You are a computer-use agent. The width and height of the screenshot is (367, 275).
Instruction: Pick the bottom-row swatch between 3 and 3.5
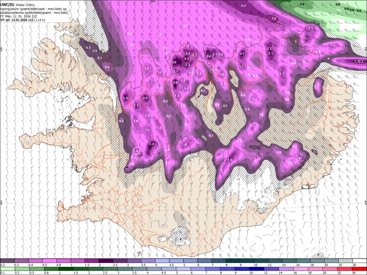coord(125,269)
